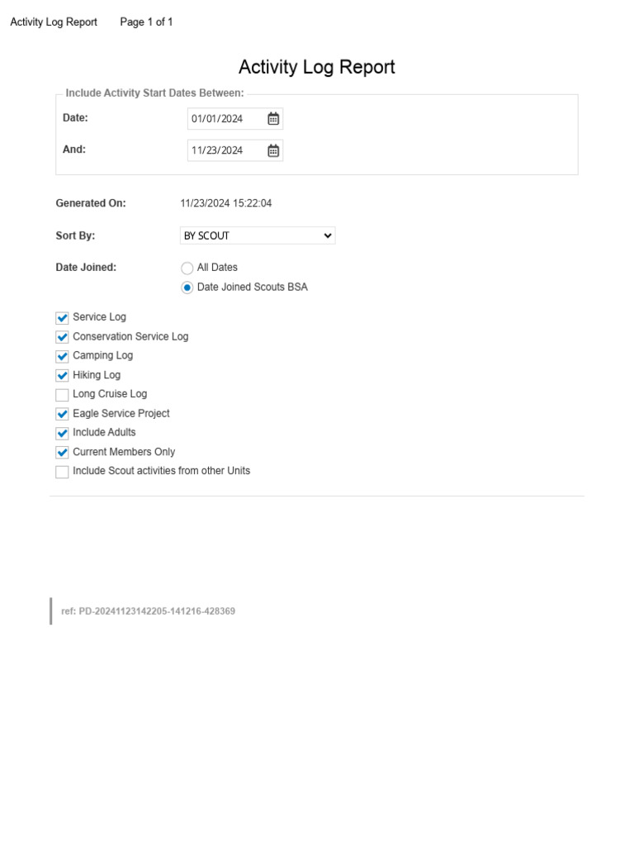The width and height of the screenshot is (634, 846).
Task: Select the All Dates radio button
Action: [x=187, y=269]
